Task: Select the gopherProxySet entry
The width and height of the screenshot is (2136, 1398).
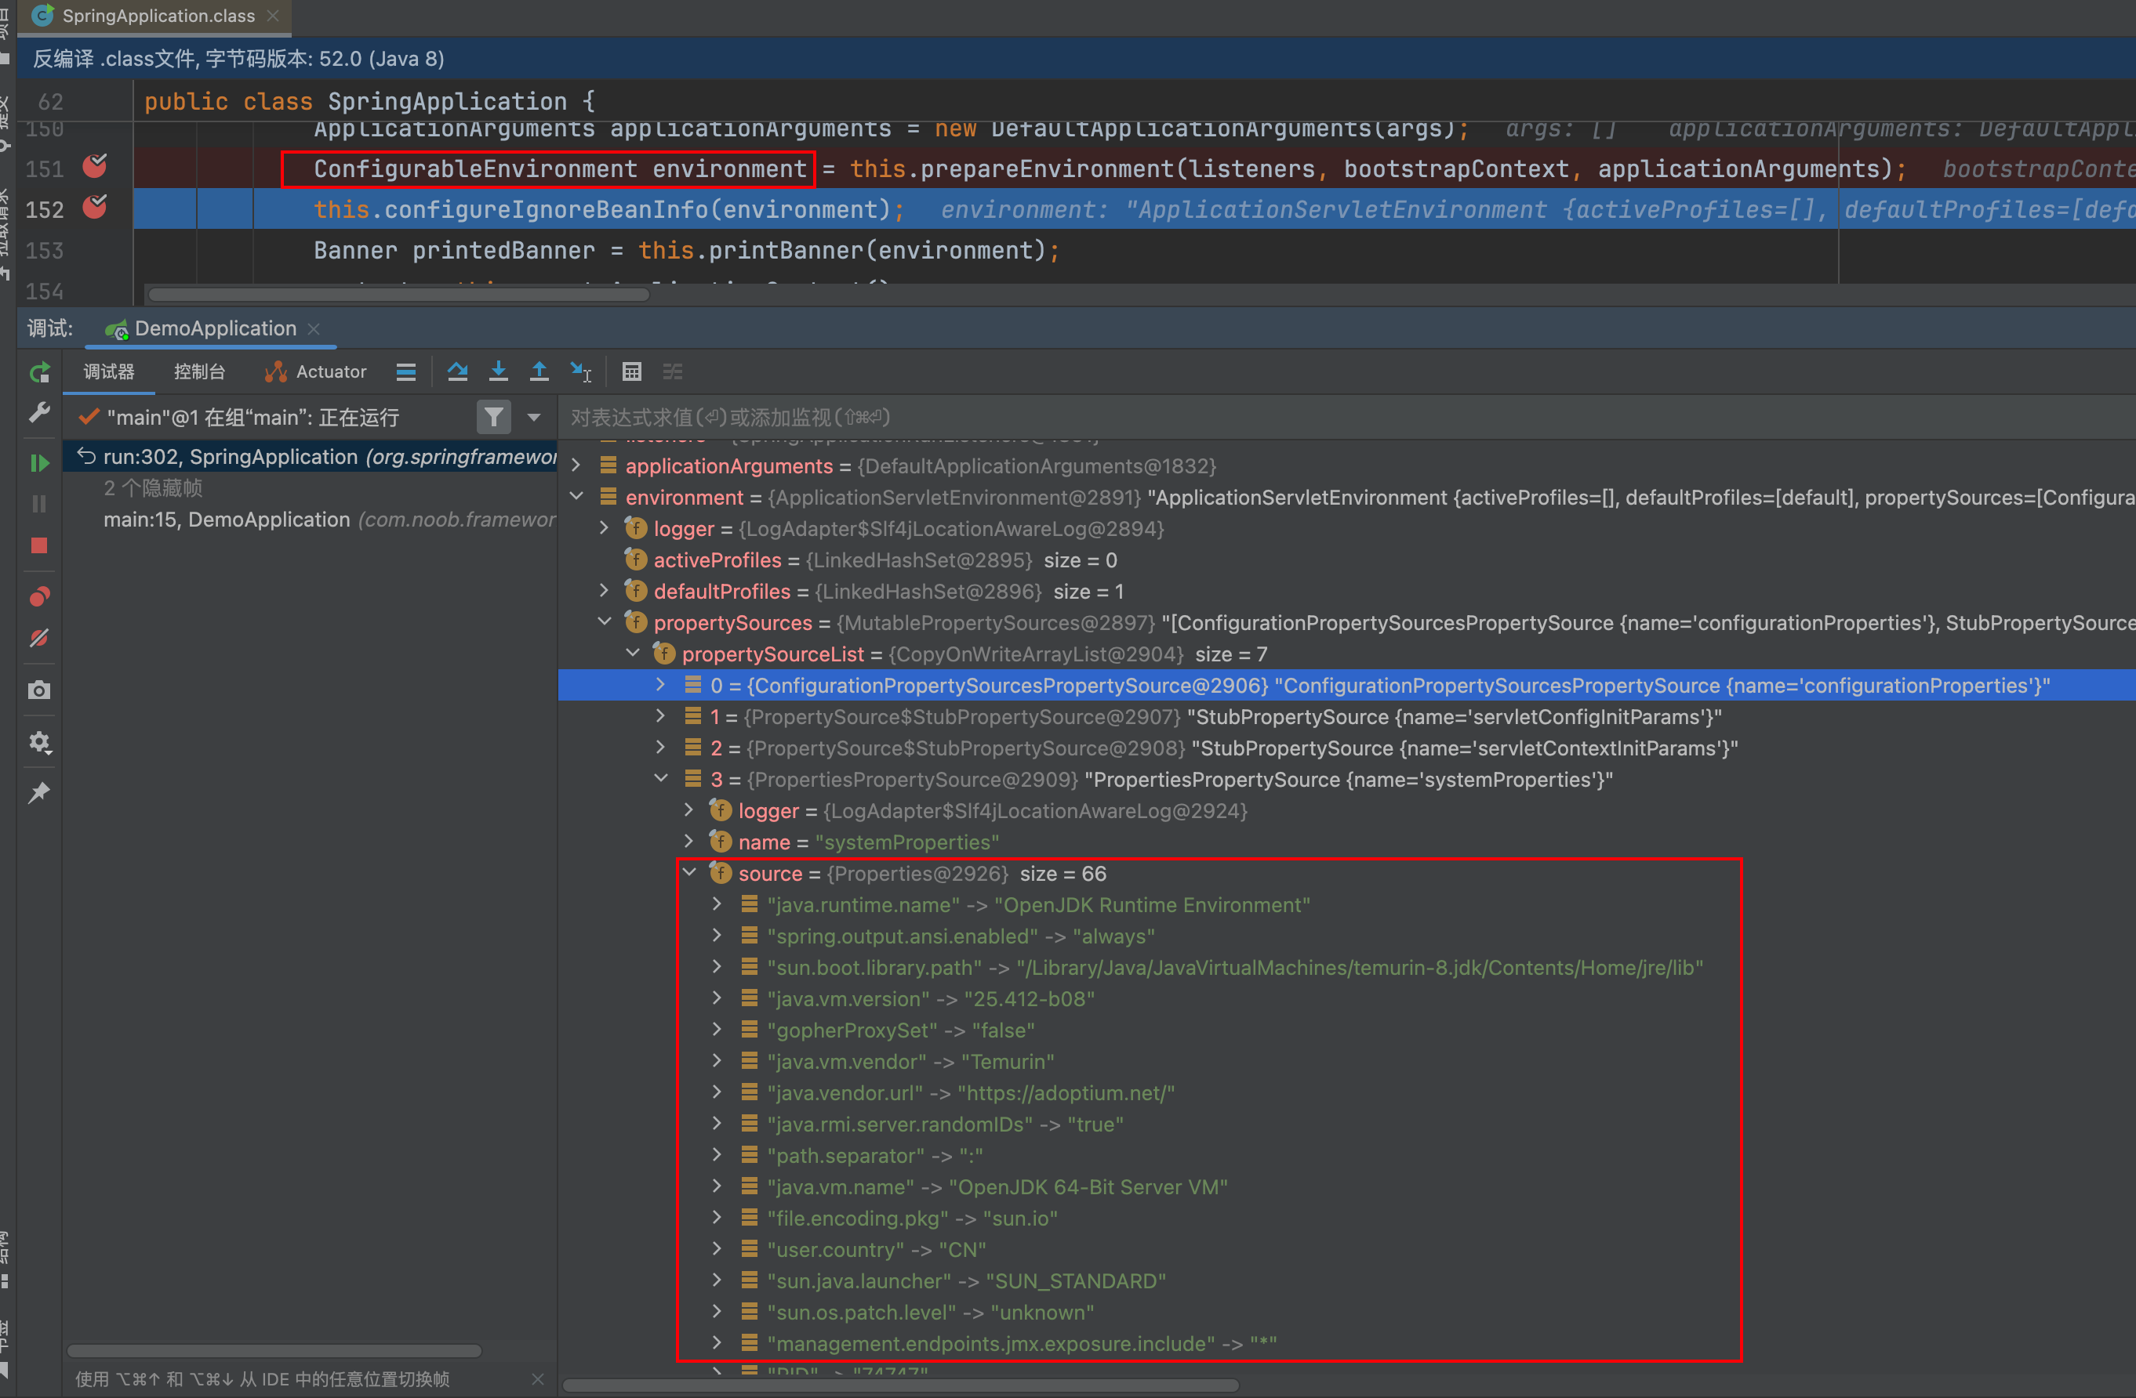Action: 1346,1030
